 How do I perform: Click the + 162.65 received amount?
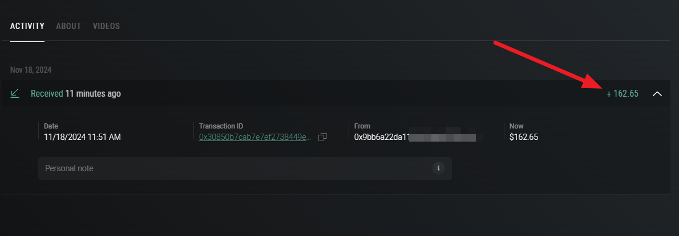click(x=623, y=93)
